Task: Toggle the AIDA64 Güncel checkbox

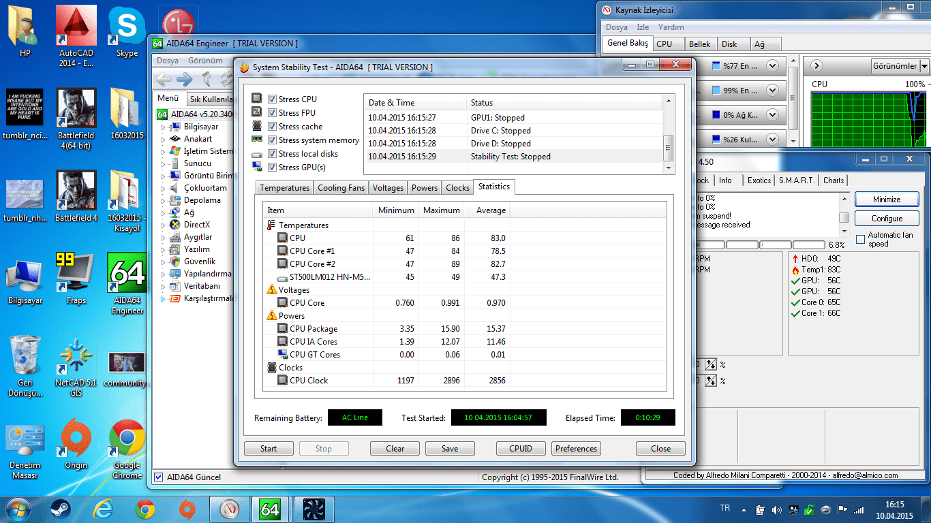Action: point(159,477)
